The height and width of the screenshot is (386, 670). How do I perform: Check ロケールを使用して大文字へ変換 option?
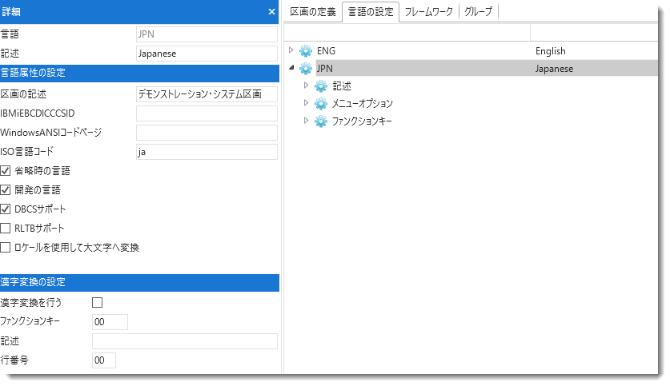[6, 248]
